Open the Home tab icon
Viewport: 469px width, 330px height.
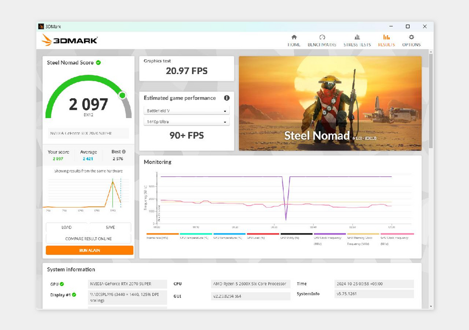[x=294, y=37]
